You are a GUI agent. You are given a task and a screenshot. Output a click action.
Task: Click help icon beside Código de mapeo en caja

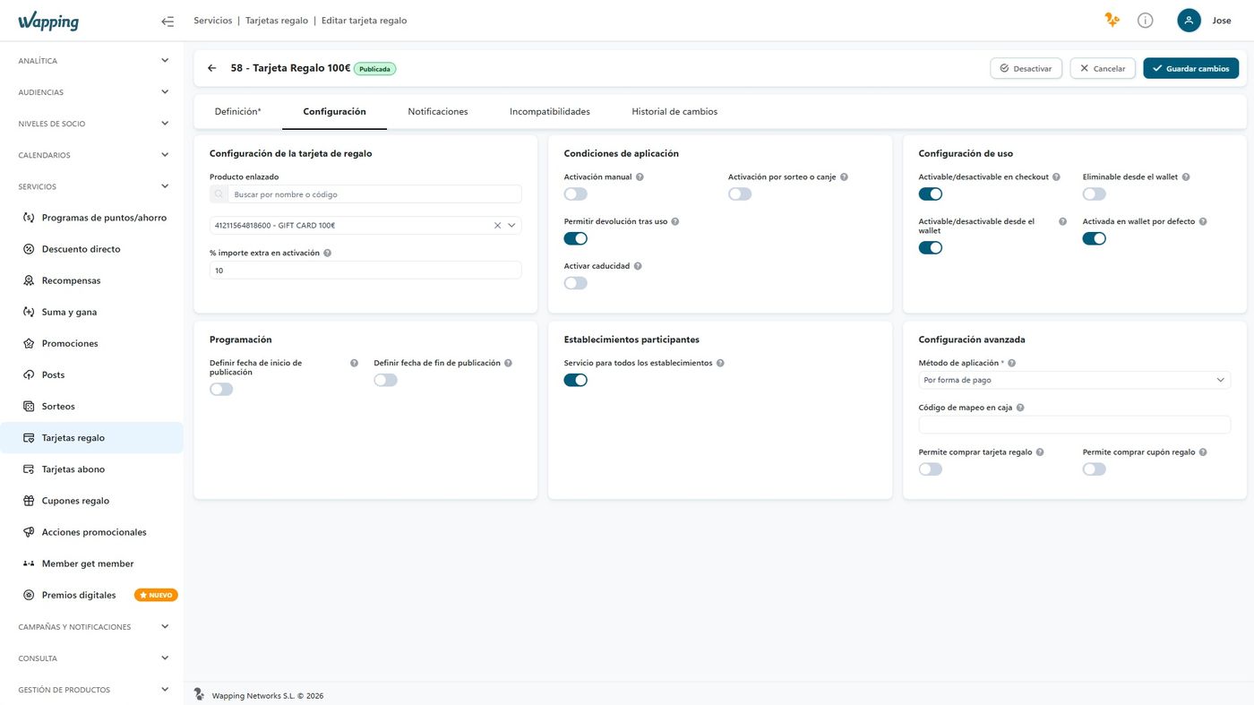click(x=1020, y=408)
